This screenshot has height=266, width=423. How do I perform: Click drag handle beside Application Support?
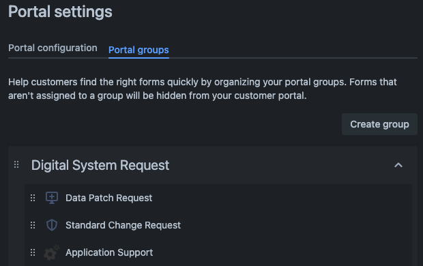[x=33, y=252]
